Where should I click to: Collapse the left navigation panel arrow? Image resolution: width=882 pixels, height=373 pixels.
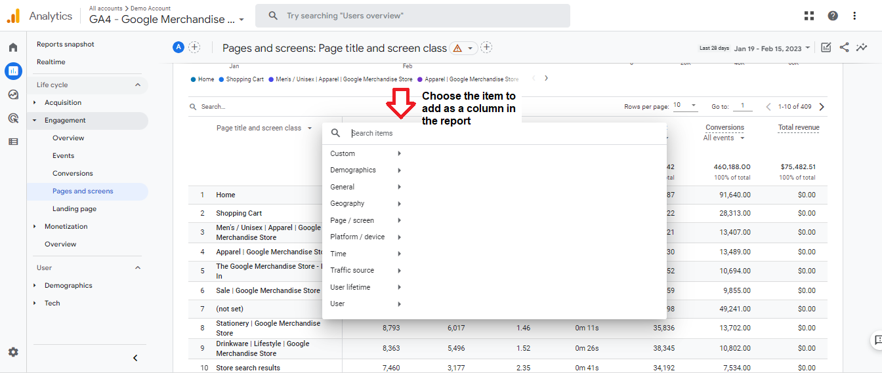coord(135,358)
